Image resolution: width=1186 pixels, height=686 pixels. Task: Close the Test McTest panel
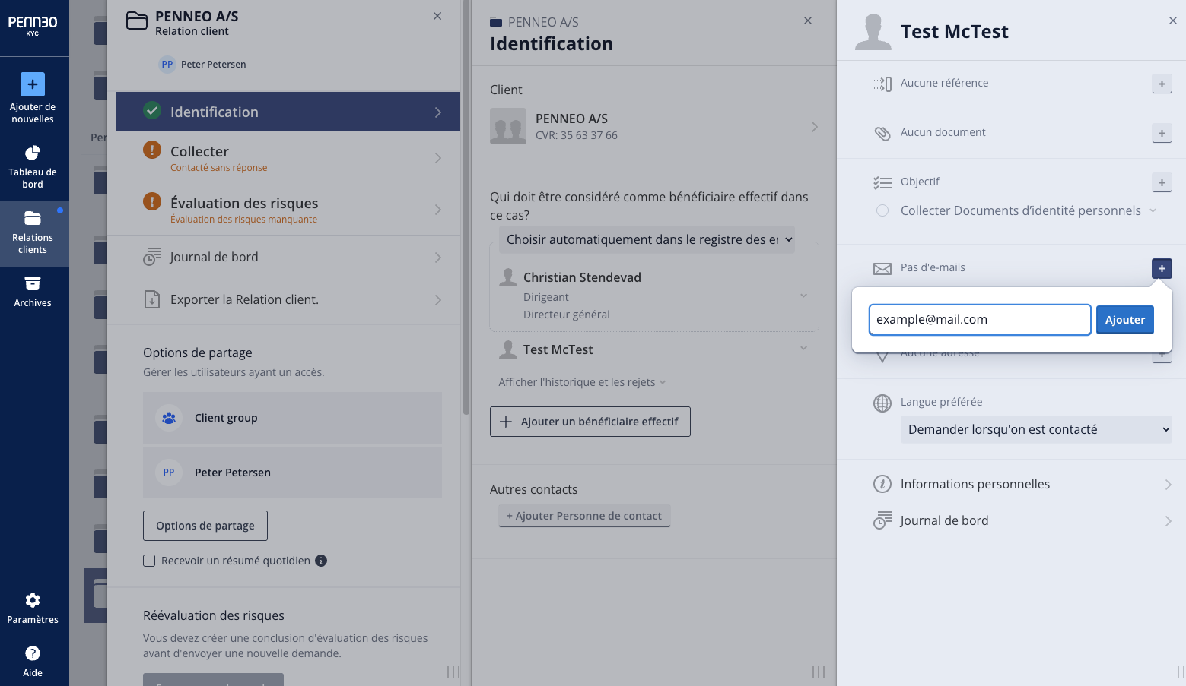[1172, 21]
